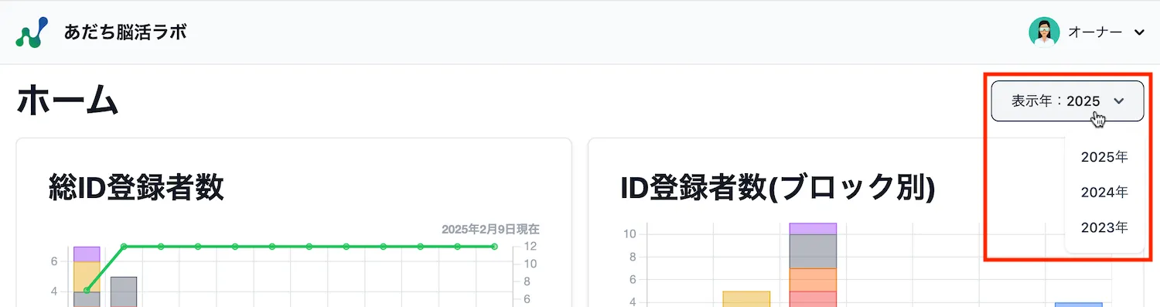
Task: Click the yellow bar in ブロック別 chart
Action: (x=746, y=298)
